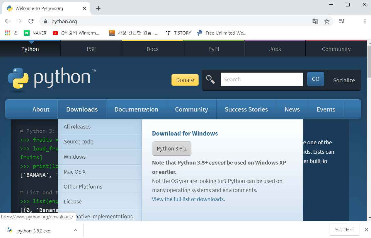The image size is (371, 238).
Task: Open the 가장 간단한 윈폼 bookmark
Action: [134, 33]
